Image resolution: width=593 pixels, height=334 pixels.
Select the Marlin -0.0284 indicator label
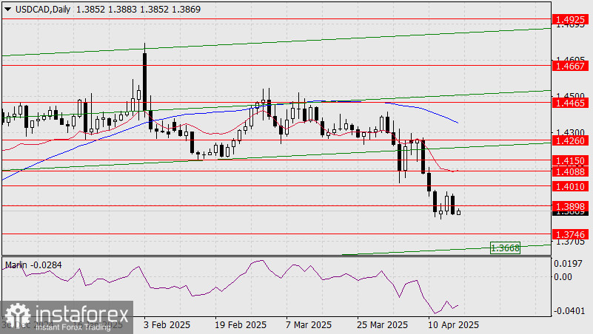tap(33, 265)
